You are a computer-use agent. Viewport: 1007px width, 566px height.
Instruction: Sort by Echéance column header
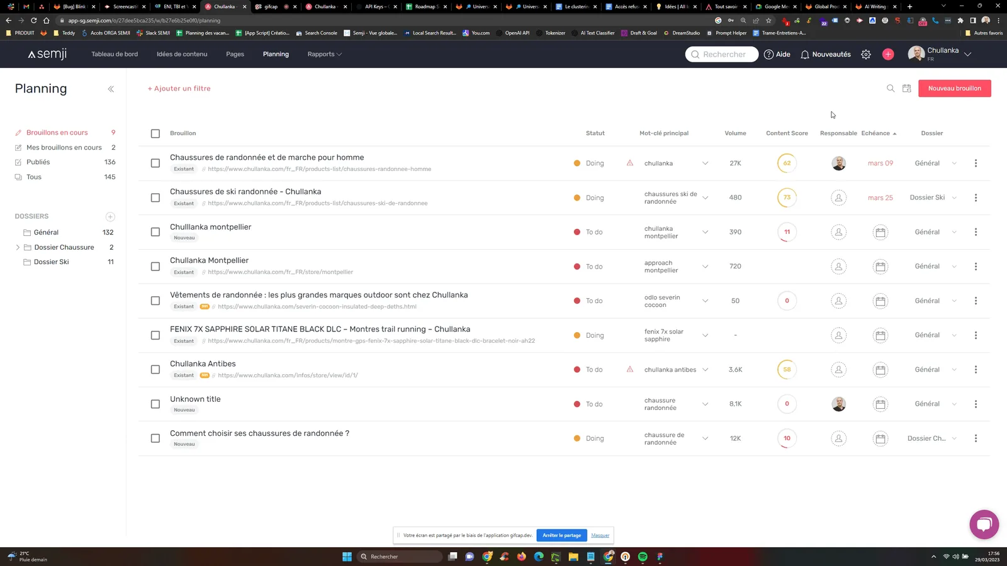[x=879, y=133]
